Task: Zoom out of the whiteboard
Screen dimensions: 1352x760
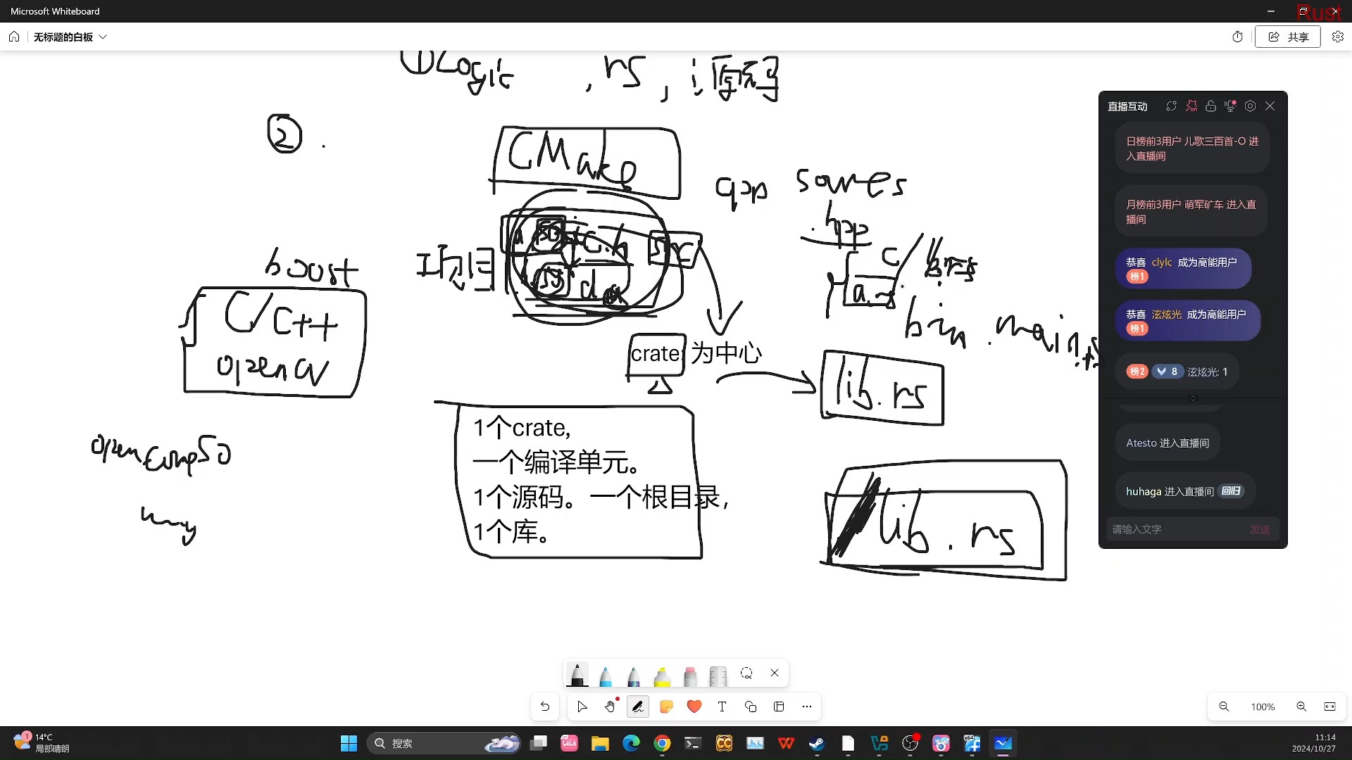Action: (x=1224, y=707)
